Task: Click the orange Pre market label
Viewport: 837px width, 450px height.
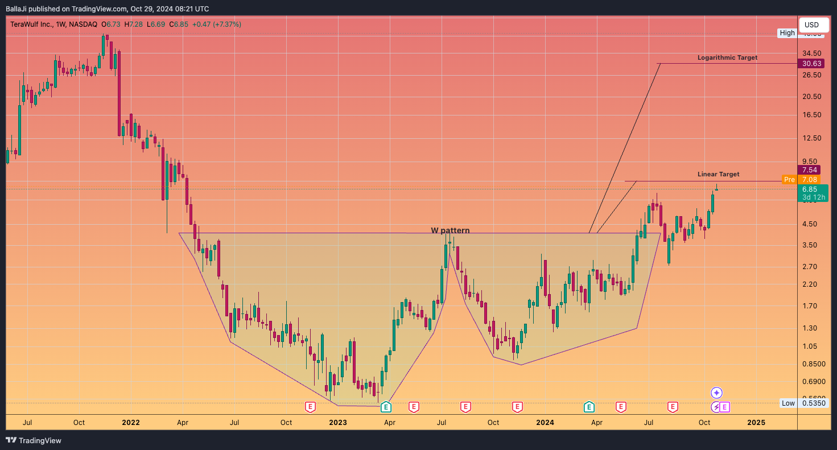Action: pos(789,180)
